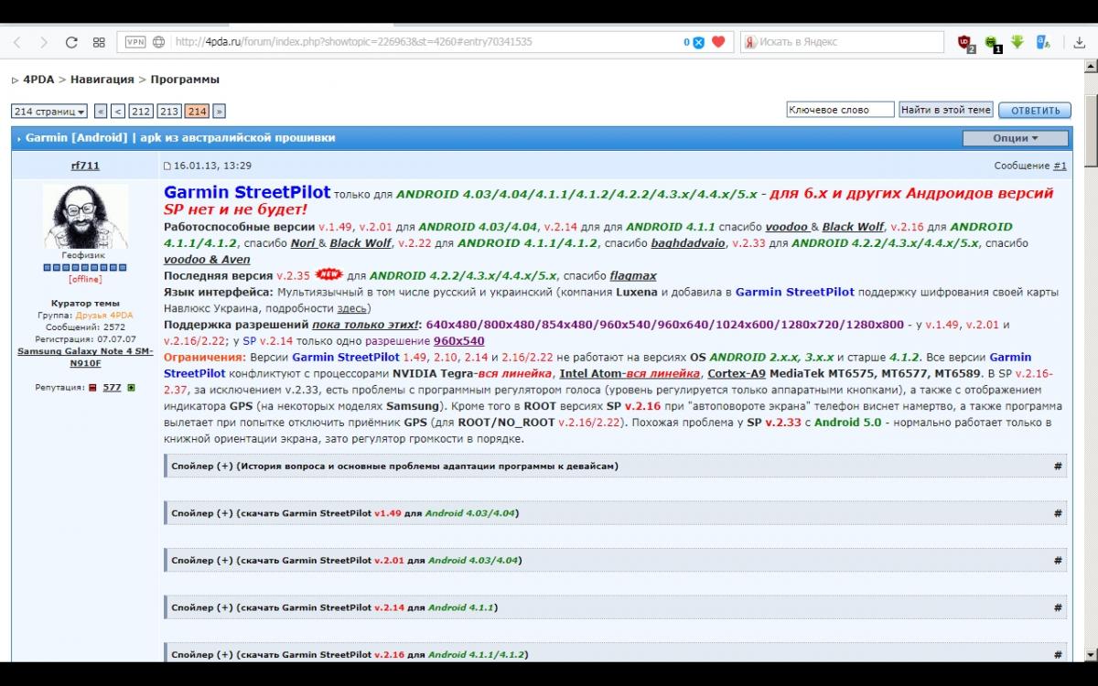The image size is (1098, 686).
Task: Increase reputation with green plus icon
Action: point(131,388)
